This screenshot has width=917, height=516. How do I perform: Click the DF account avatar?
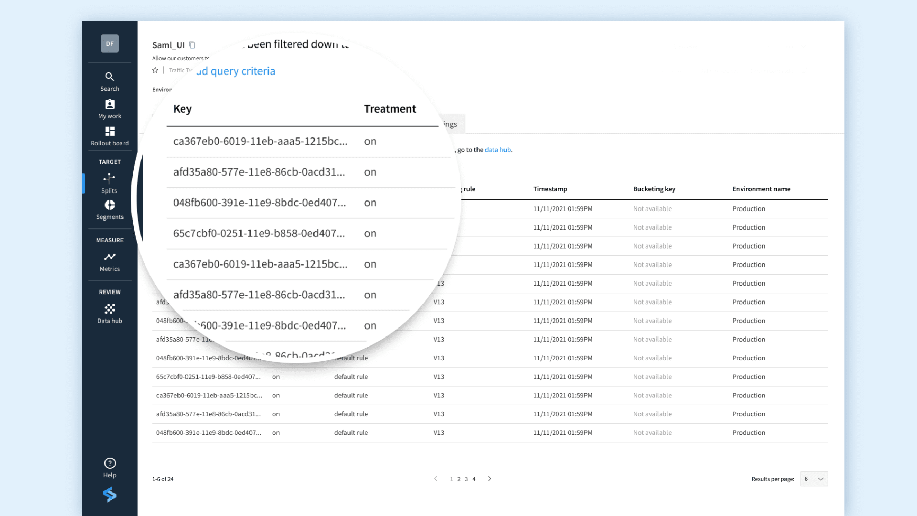pos(109,43)
